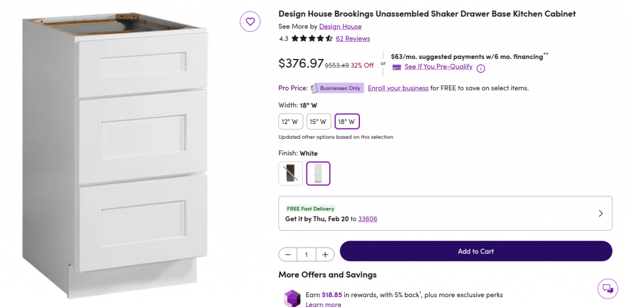Click the credit card pre-qualify icon

point(397,67)
